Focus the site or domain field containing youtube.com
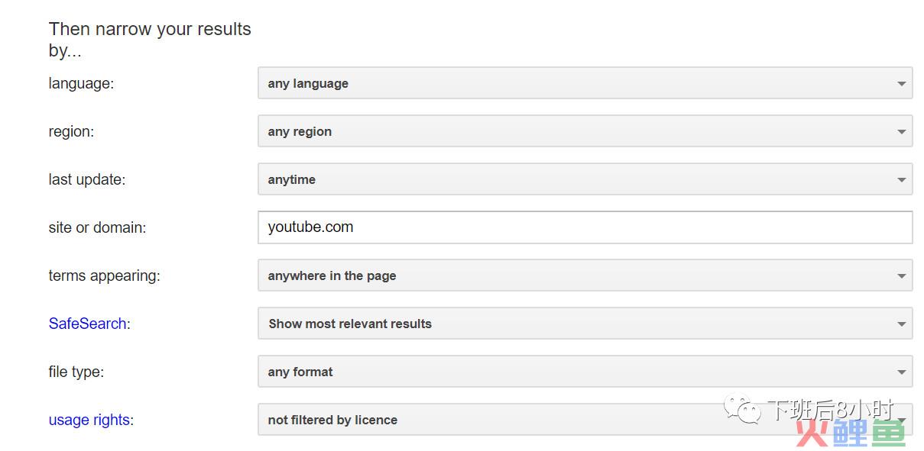 [x=585, y=227]
